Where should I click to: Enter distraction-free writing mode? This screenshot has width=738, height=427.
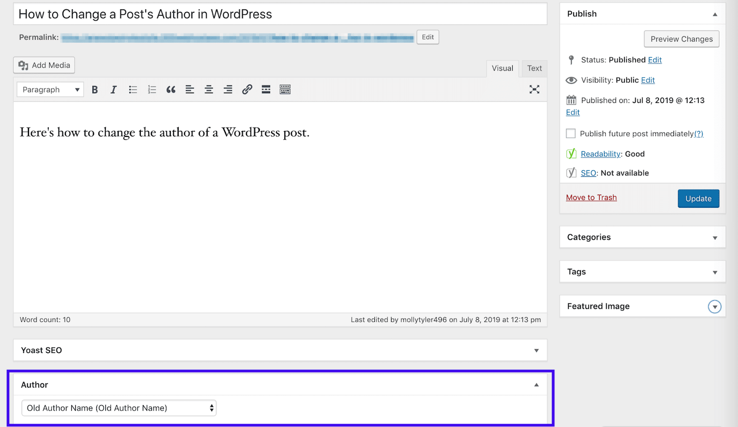[534, 89]
